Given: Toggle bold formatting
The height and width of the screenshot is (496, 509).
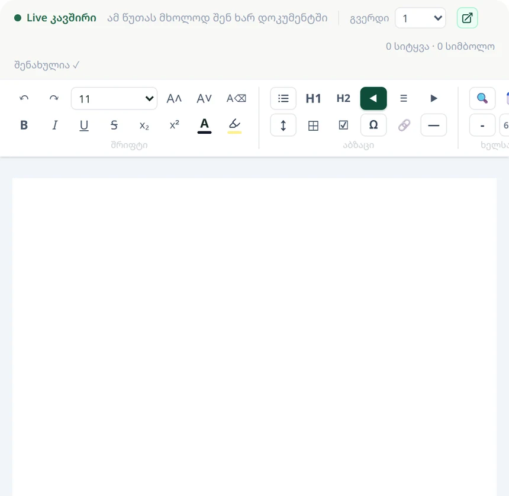Looking at the screenshot, I should [24, 125].
